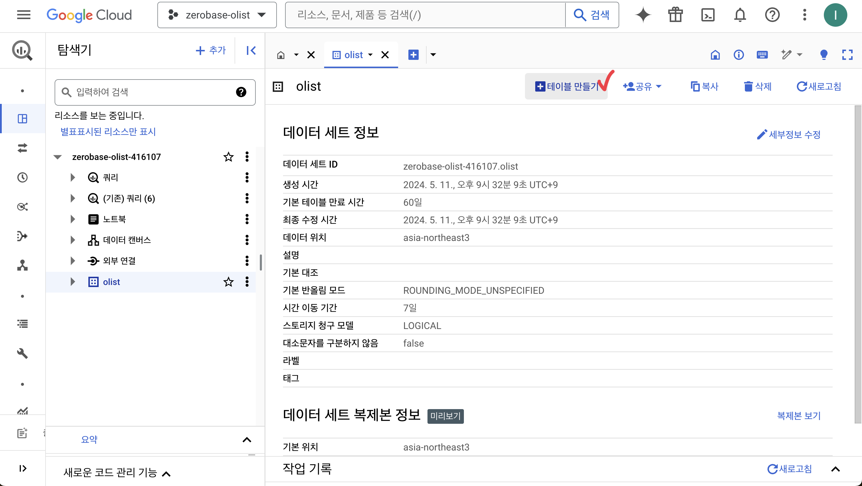Image resolution: width=862 pixels, height=486 pixels.
Task: Star the zerobase-olist-416107 project
Action: pyautogui.click(x=228, y=157)
